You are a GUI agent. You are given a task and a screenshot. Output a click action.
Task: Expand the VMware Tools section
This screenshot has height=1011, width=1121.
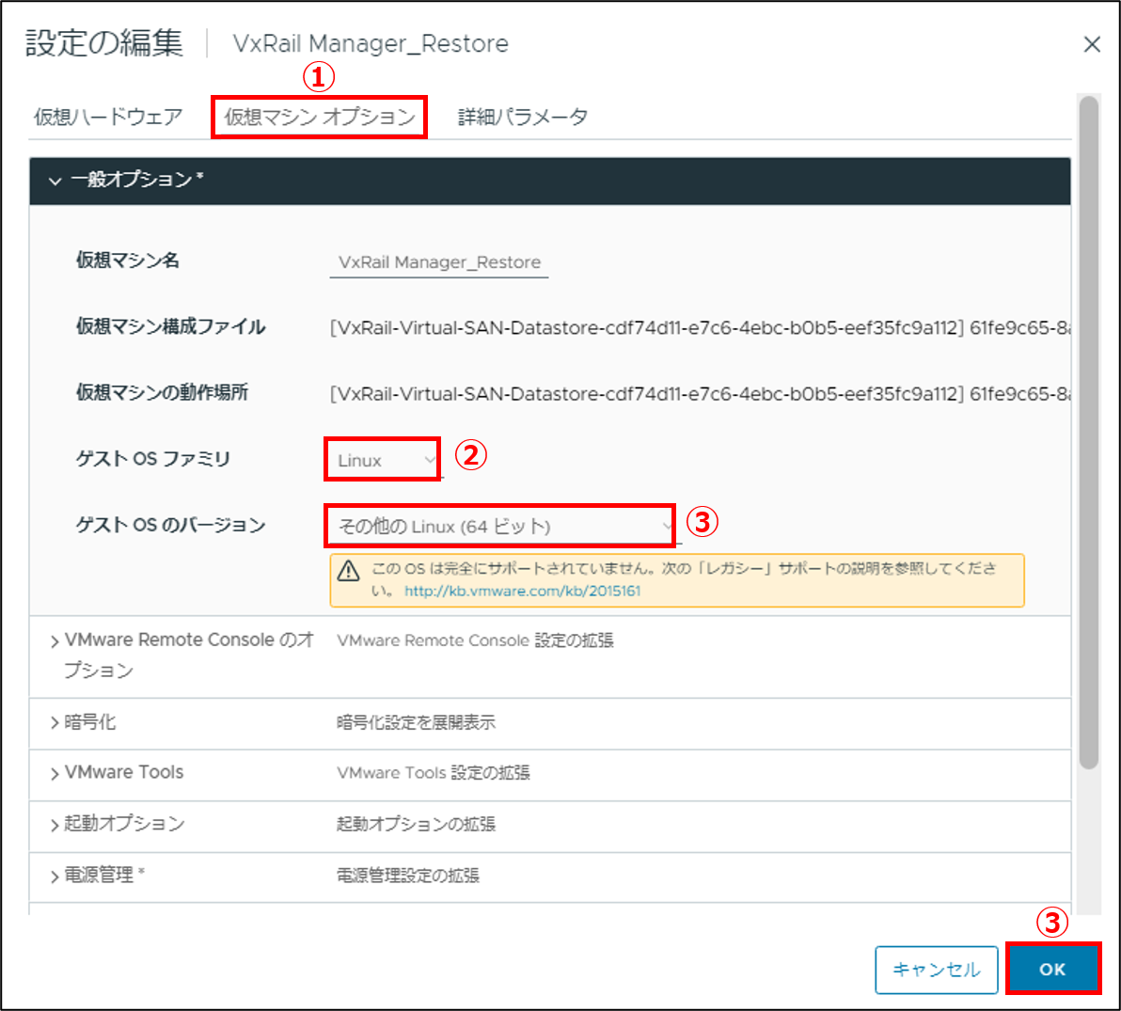click(x=55, y=774)
